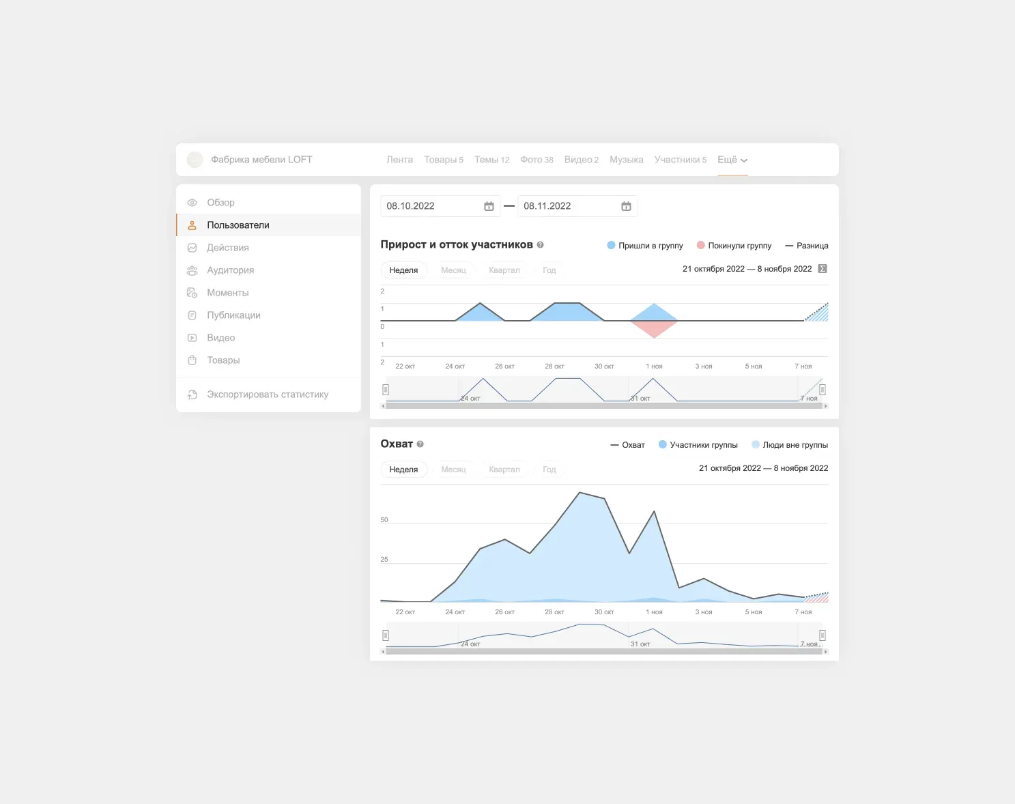Toggle the Покинули группу legend series

pos(734,246)
